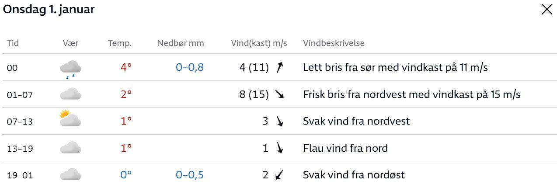Image resolution: width=557 pixels, height=188 pixels.
Task: Click the 0–0,8 precipitation value
Action: (x=190, y=67)
